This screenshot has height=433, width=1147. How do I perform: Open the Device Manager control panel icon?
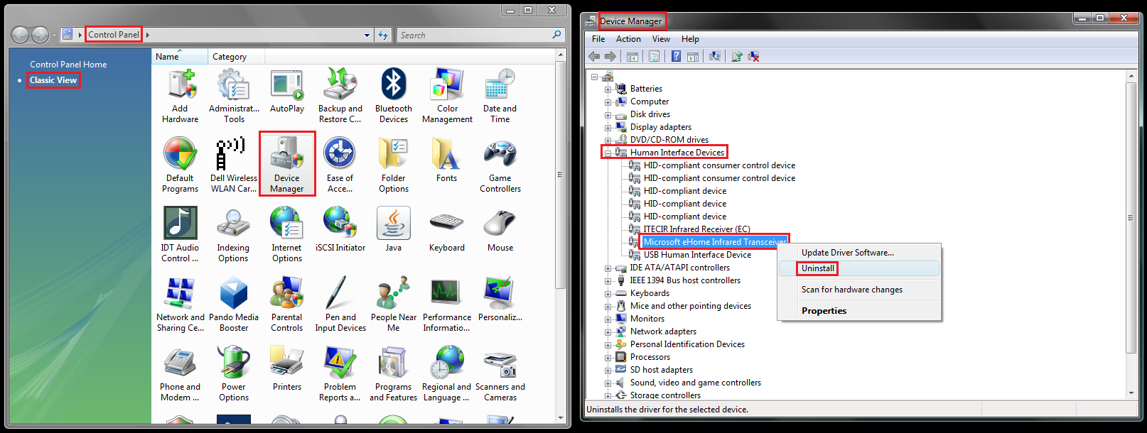point(287,164)
